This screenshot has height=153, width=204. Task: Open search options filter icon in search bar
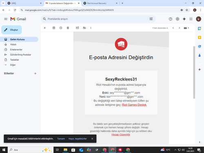click(151, 19)
